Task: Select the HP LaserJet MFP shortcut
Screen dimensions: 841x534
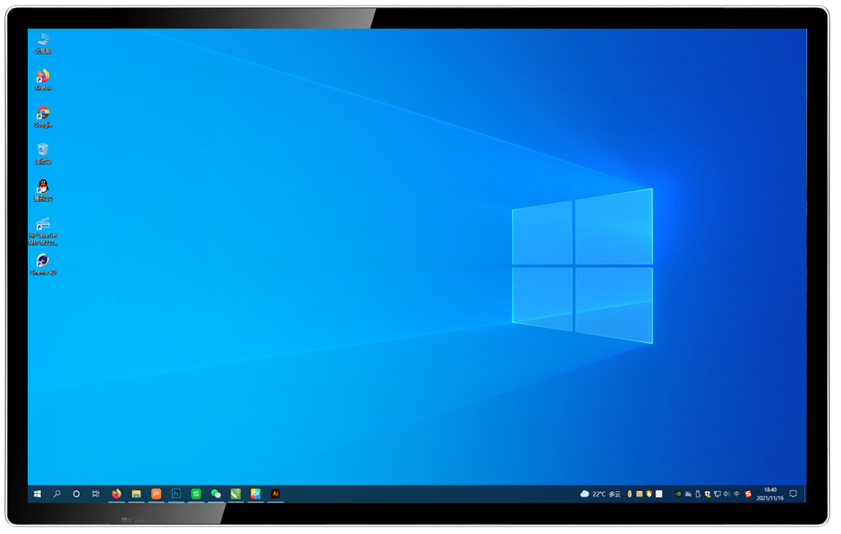Action: (43, 226)
